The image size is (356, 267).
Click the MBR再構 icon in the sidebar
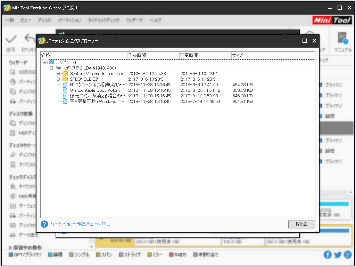13,196
